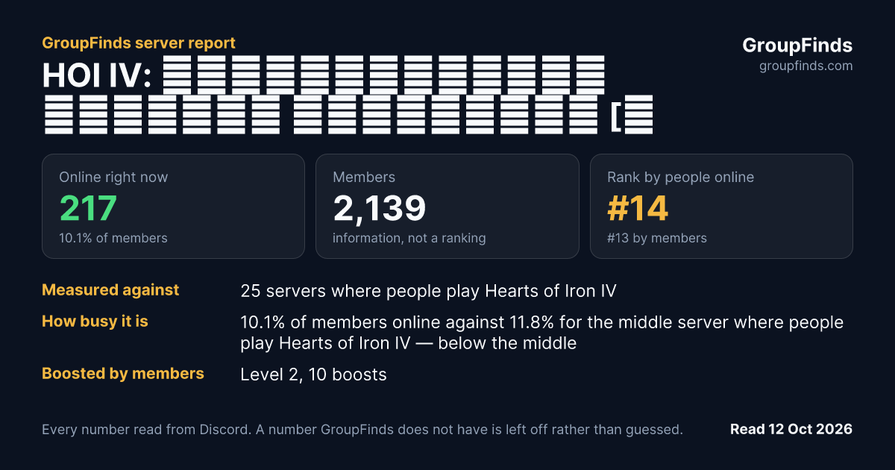Open the groupfinds.com link
This screenshot has width=895, height=470.
[x=806, y=66]
